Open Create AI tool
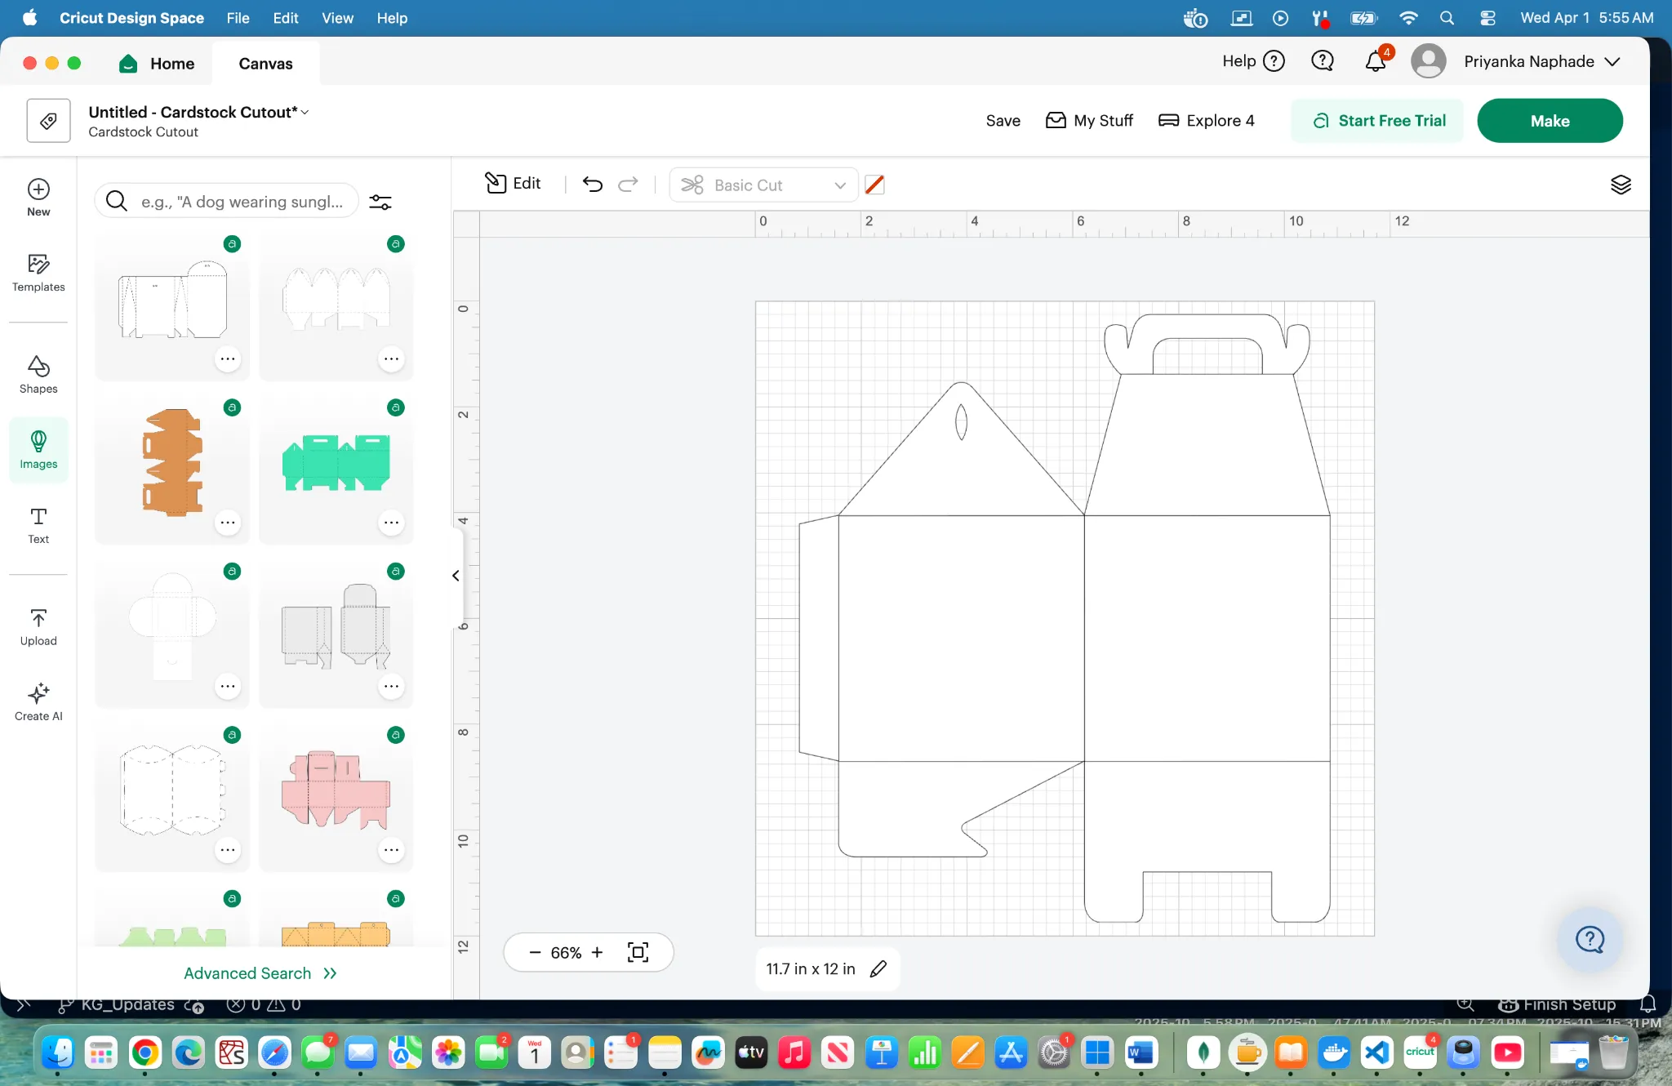Image resolution: width=1672 pixels, height=1086 pixels. (x=38, y=702)
